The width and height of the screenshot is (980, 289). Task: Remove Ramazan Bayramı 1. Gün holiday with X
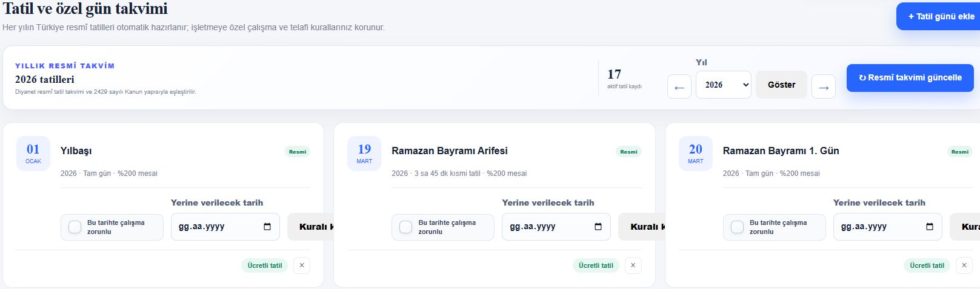coord(964,265)
